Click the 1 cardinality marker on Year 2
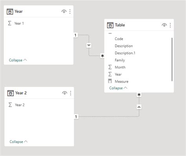The height and width of the screenshot is (156, 186). coord(76,116)
